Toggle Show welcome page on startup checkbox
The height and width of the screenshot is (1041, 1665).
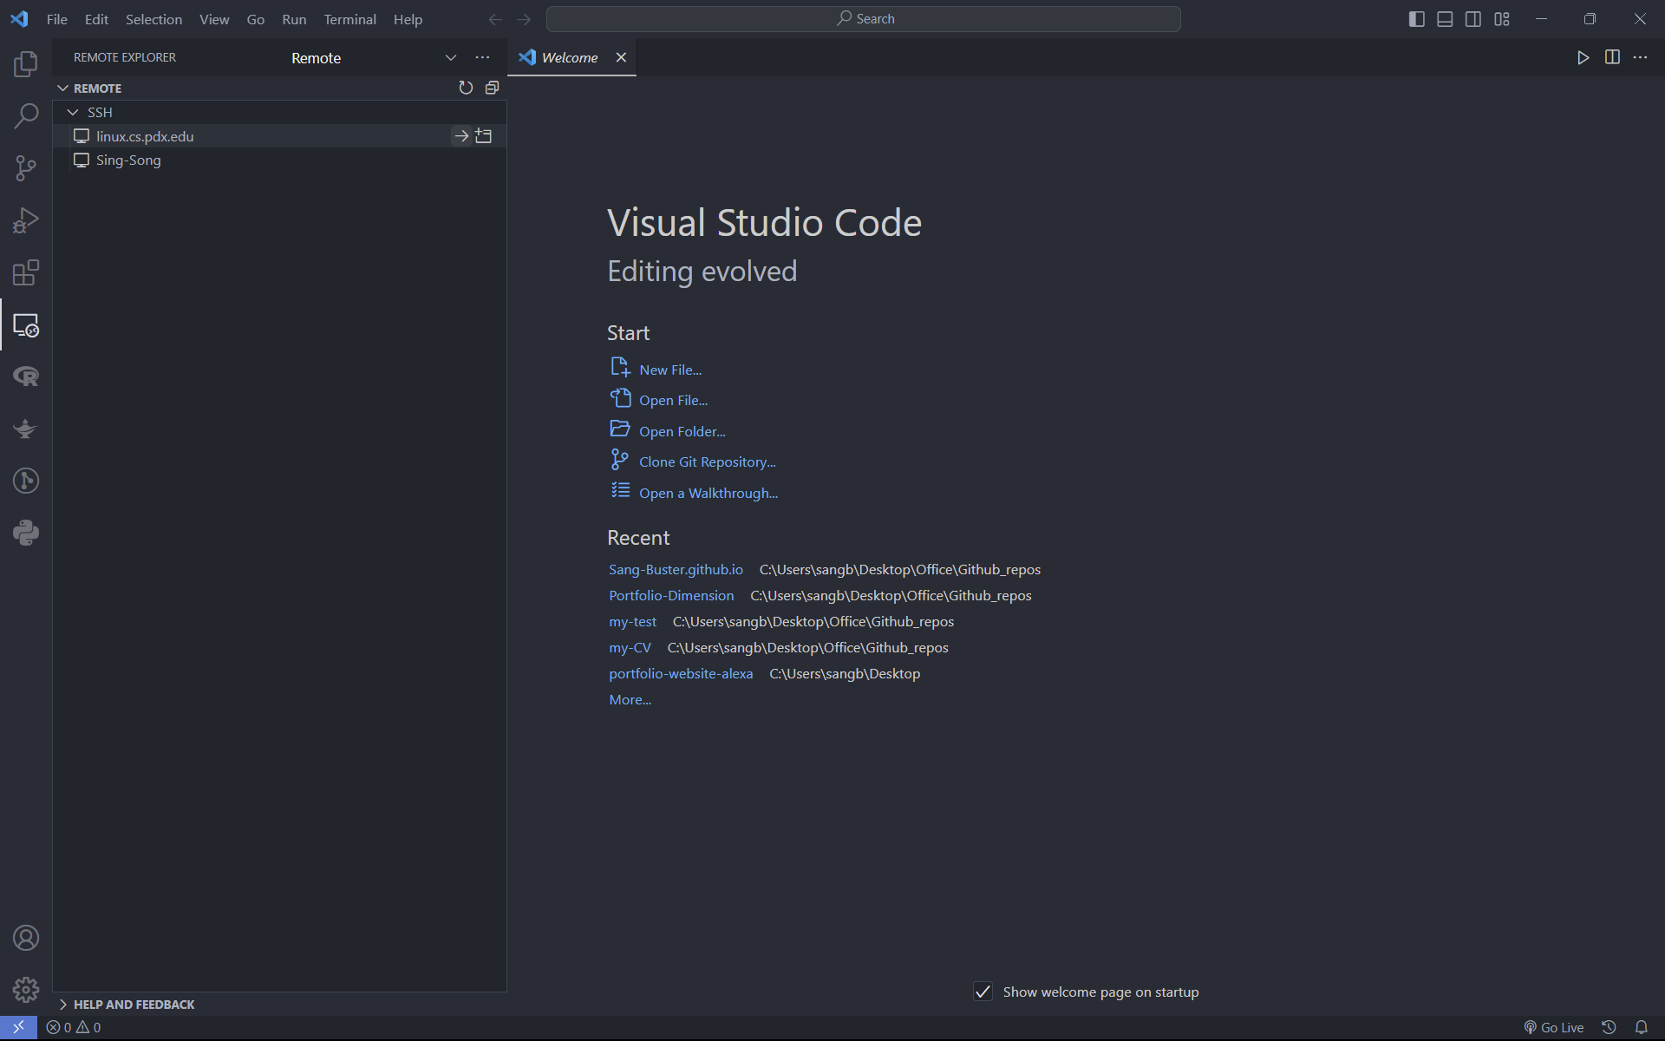pyautogui.click(x=983, y=992)
